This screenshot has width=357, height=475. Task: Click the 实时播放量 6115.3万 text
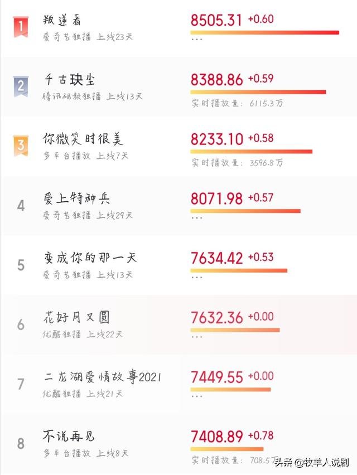point(237,103)
